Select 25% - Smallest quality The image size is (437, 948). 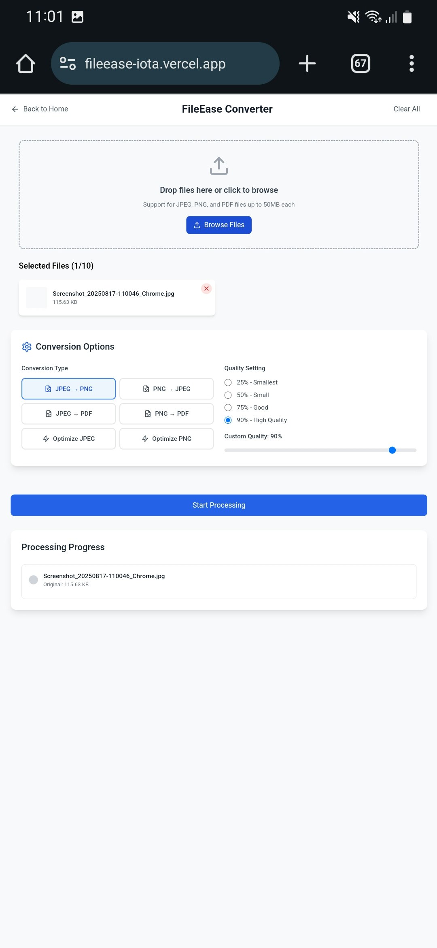(x=228, y=382)
